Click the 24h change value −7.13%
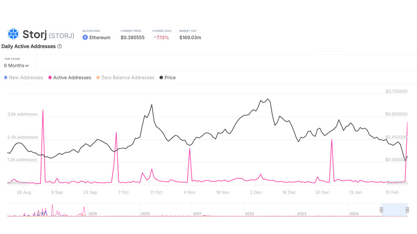The image size is (417, 234). [161, 38]
